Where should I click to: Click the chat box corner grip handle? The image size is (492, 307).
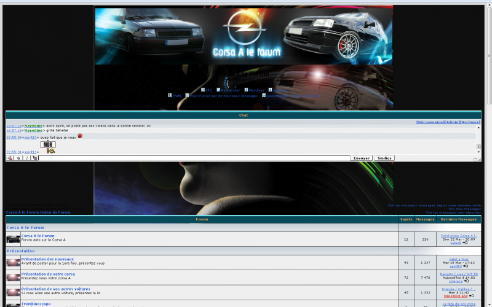coord(480,160)
